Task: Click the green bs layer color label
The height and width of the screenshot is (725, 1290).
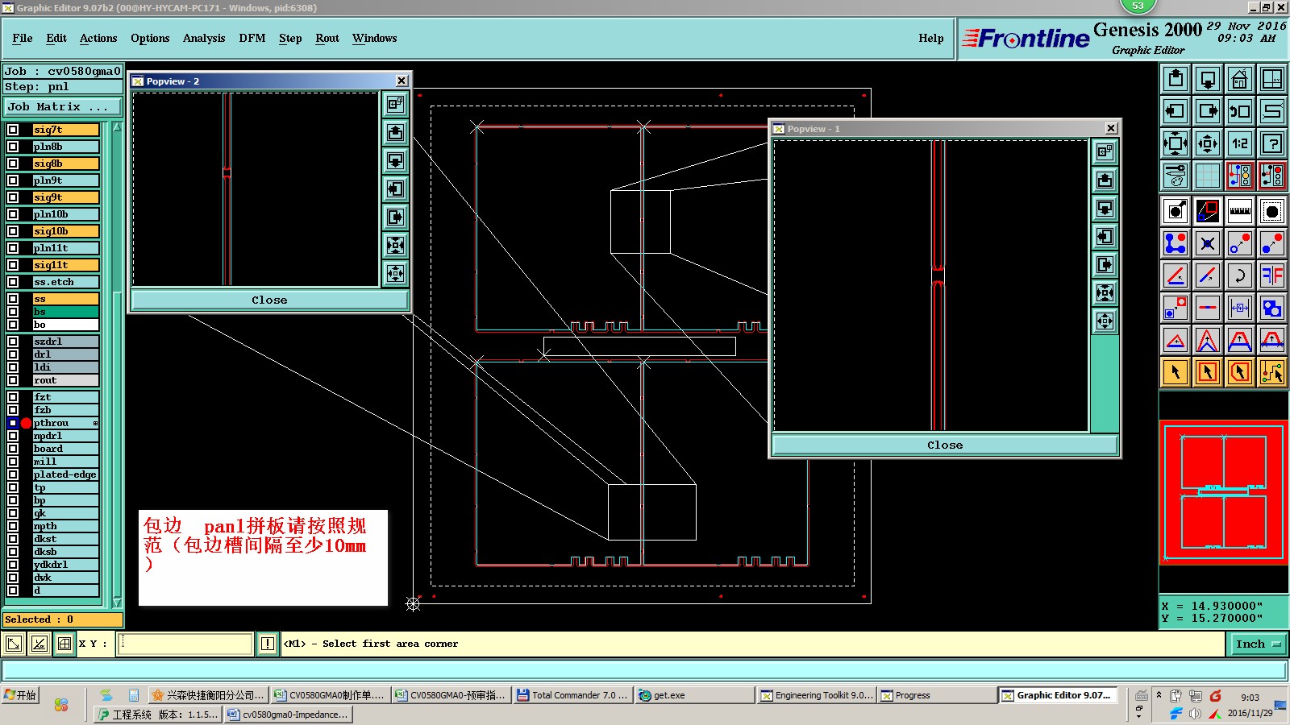Action: point(65,312)
